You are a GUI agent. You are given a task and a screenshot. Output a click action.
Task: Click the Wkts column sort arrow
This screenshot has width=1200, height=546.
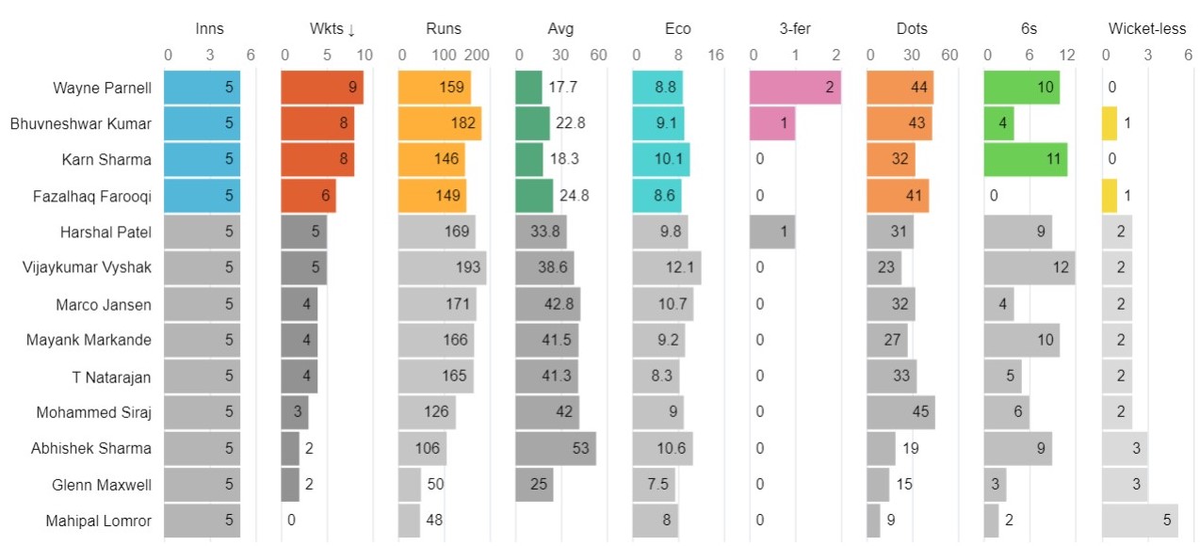351,29
